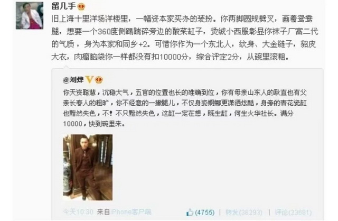This screenshot has height=221, width=338.
Task: Open the iPhone客户端 source link
Action: click(x=131, y=212)
